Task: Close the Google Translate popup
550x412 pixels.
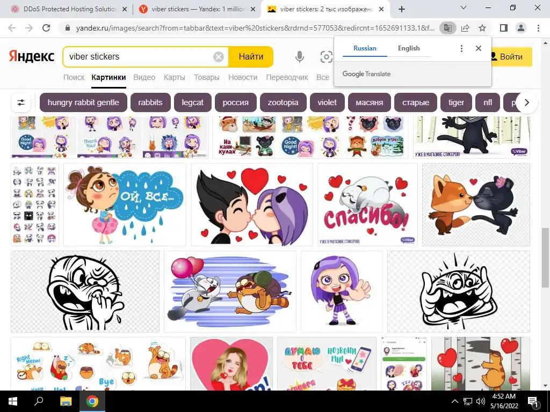Action: pos(479,48)
